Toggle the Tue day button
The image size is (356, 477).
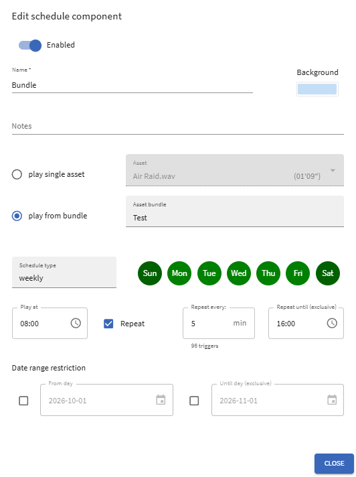coord(209,273)
